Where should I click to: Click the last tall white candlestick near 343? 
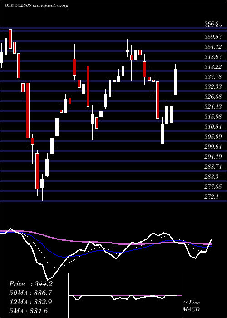[176, 82]
